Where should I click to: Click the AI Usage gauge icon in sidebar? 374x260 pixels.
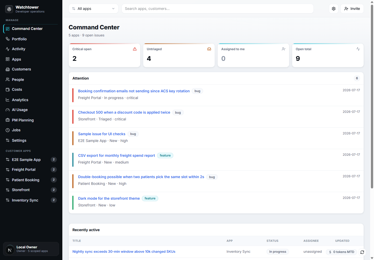pos(8,110)
